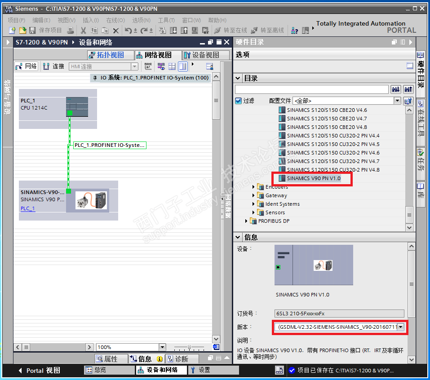Print using the printer toolbar icon
The width and height of the screenshot is (430, 380).
click(x=71, y=31)
